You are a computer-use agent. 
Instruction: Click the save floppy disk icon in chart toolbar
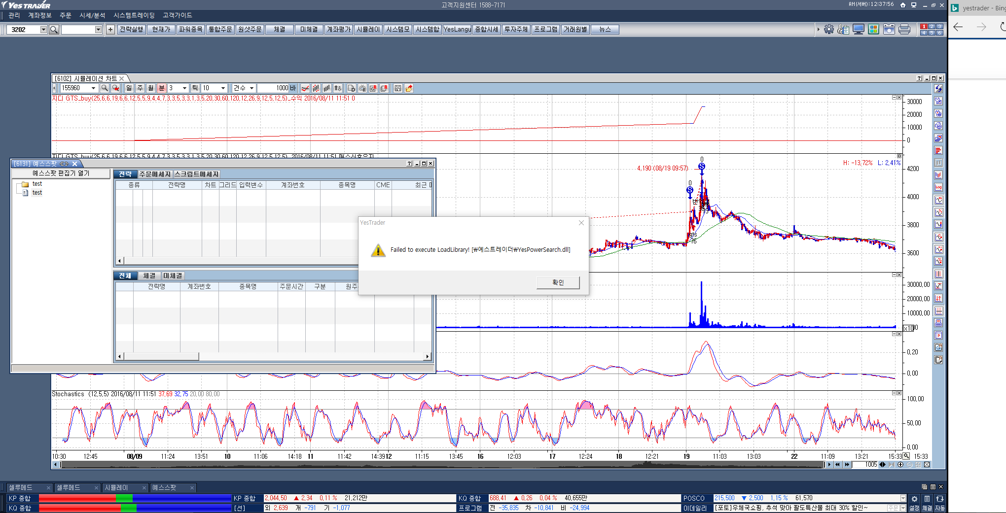(398, 88)
